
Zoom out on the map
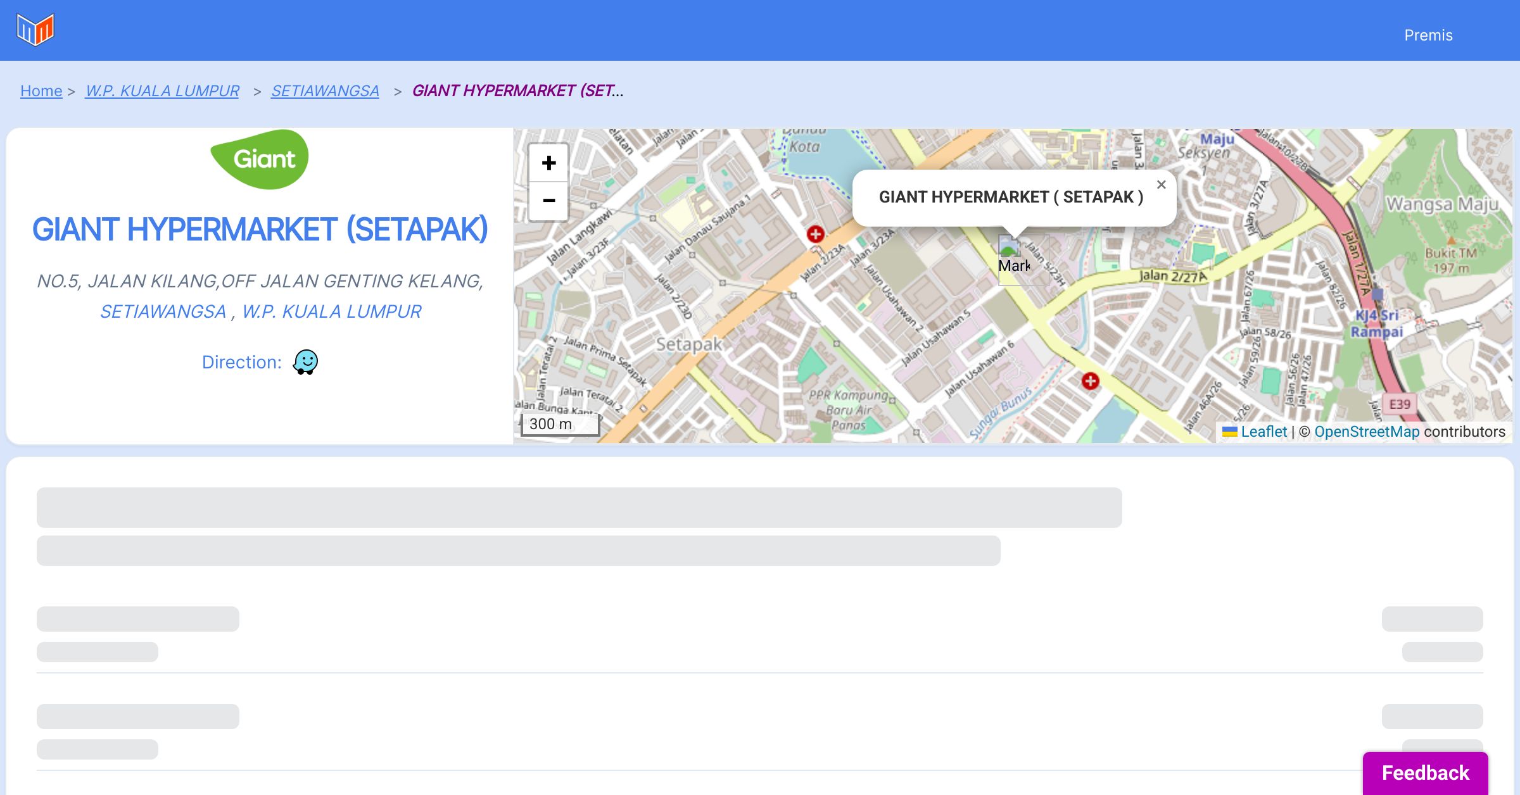click(548, 201)
